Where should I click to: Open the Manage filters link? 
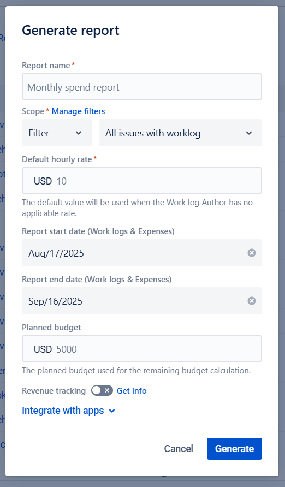[78, 111]
